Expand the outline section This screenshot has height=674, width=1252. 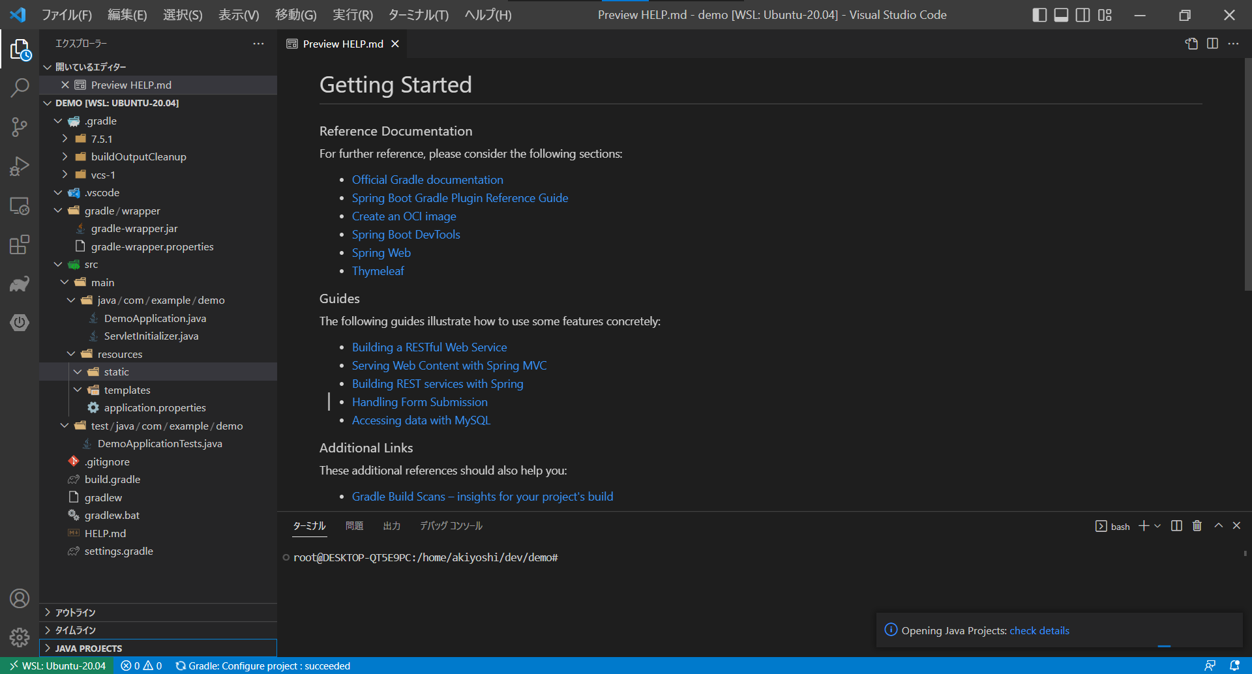coord(158,613)
